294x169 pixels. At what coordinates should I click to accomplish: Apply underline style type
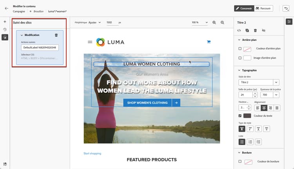click(x=258, y=129)
